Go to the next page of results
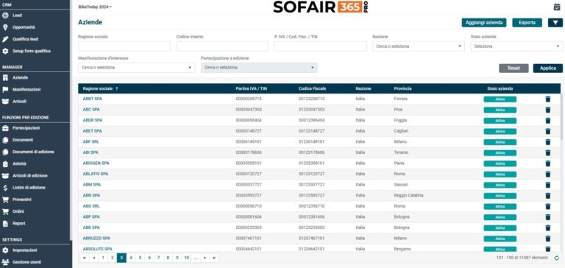This screenshot has height=268, width=565. pyautogui.click(x=205, y=258)
